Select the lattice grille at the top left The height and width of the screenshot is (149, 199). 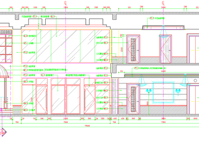6,32
